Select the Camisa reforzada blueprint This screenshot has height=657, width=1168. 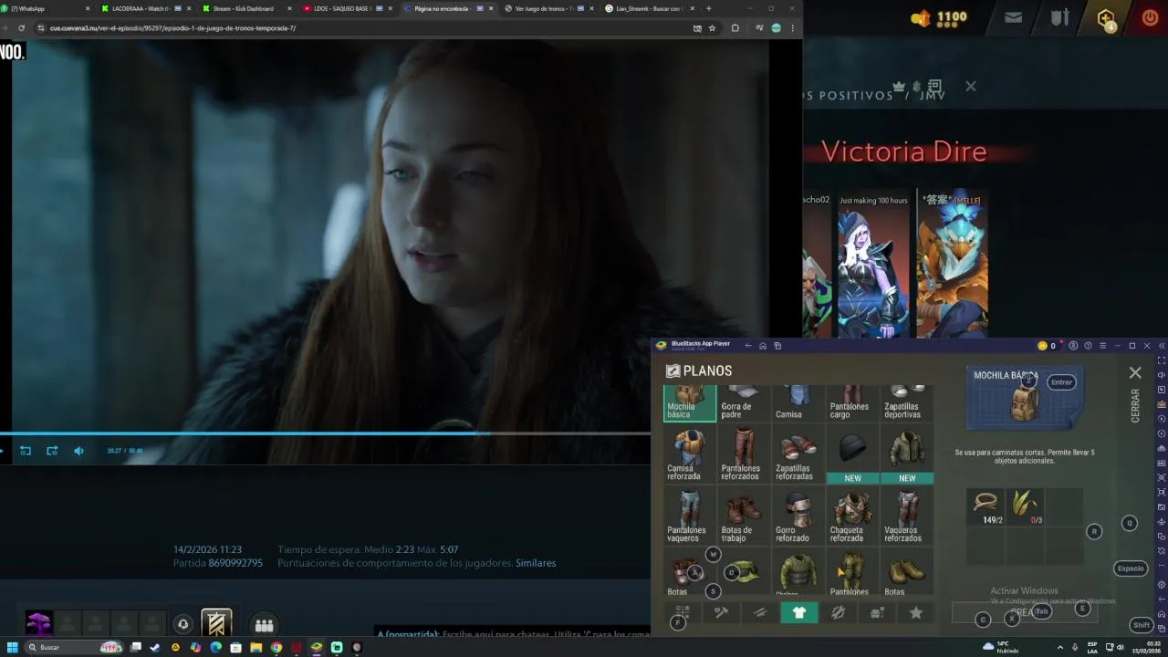click(x=689, y=454)
